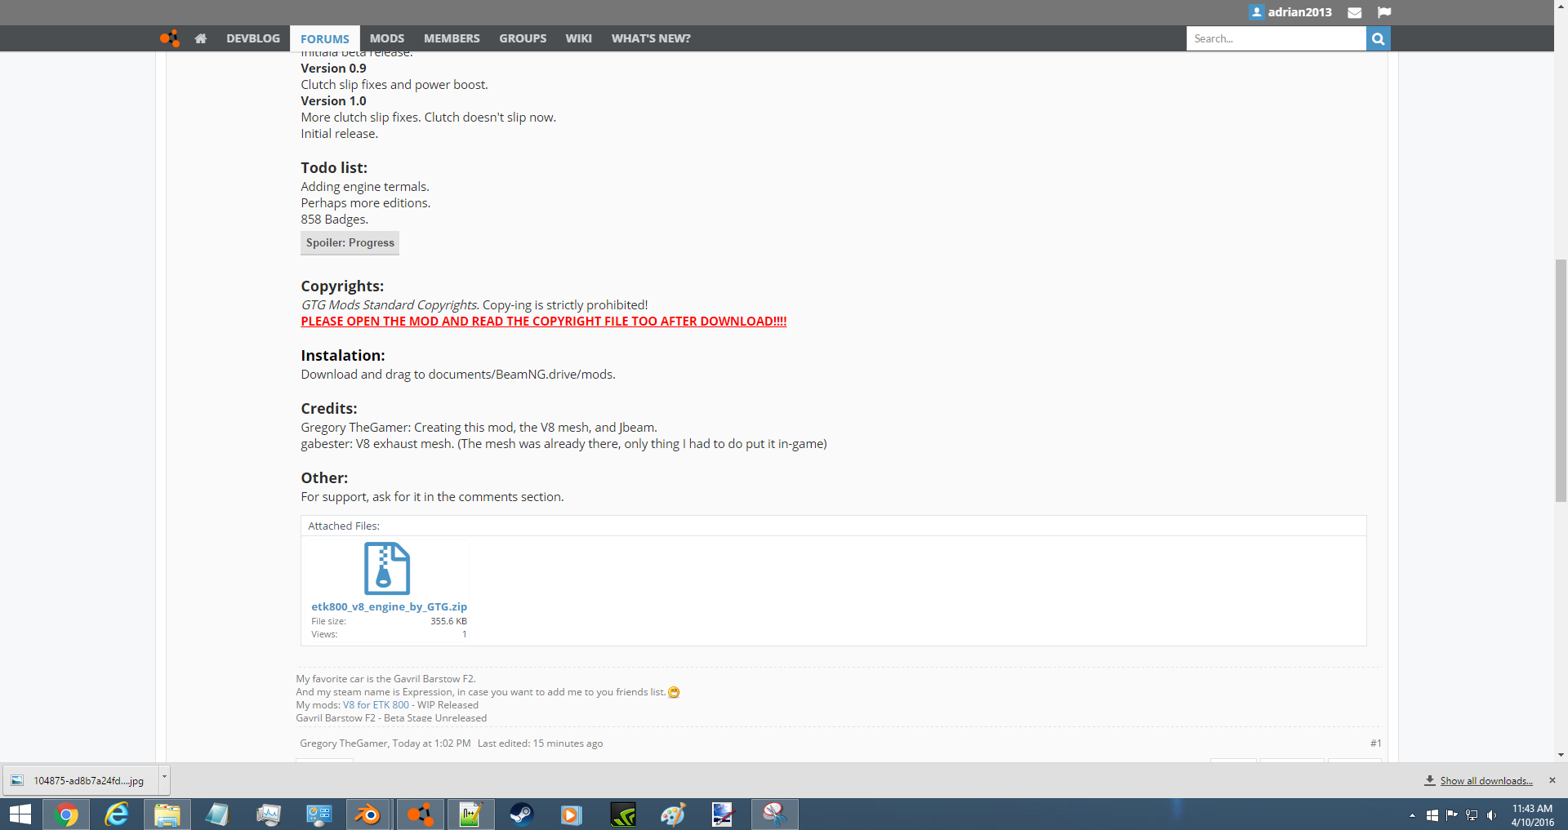Click the Action Center flag tray icon
The height and width of the screenshot is (830, 1568).
click(1451, 815)
